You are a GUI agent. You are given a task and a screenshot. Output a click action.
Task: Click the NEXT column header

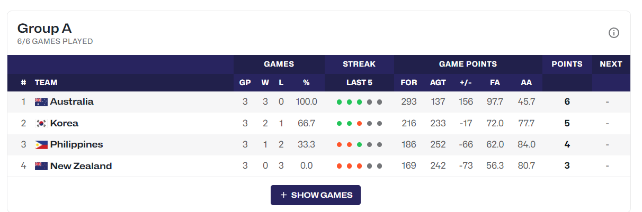tap(611, 64)
